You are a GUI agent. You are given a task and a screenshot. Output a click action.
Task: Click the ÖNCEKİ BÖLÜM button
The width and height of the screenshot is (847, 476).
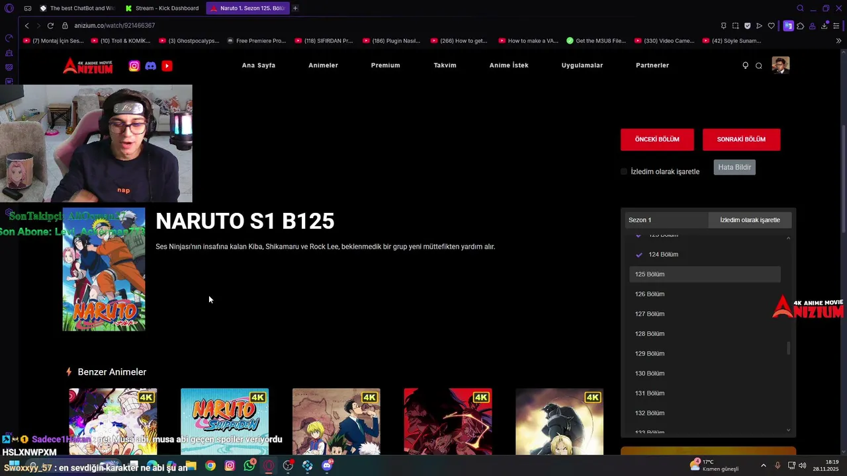(x=657, y=139)
